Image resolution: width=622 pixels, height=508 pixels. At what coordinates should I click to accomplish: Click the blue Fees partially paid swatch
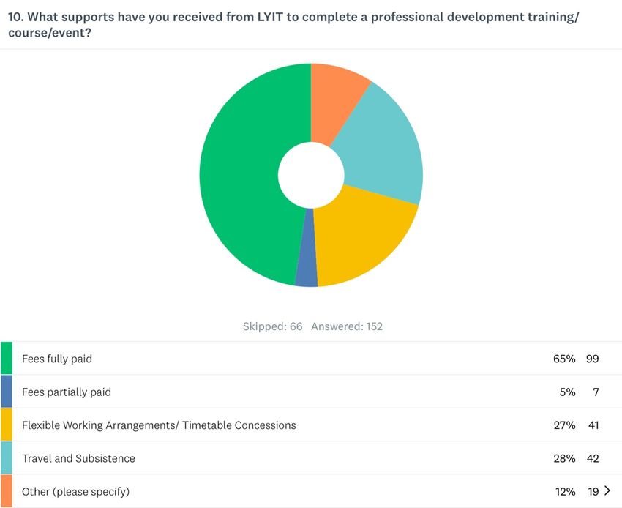point(7,392)
